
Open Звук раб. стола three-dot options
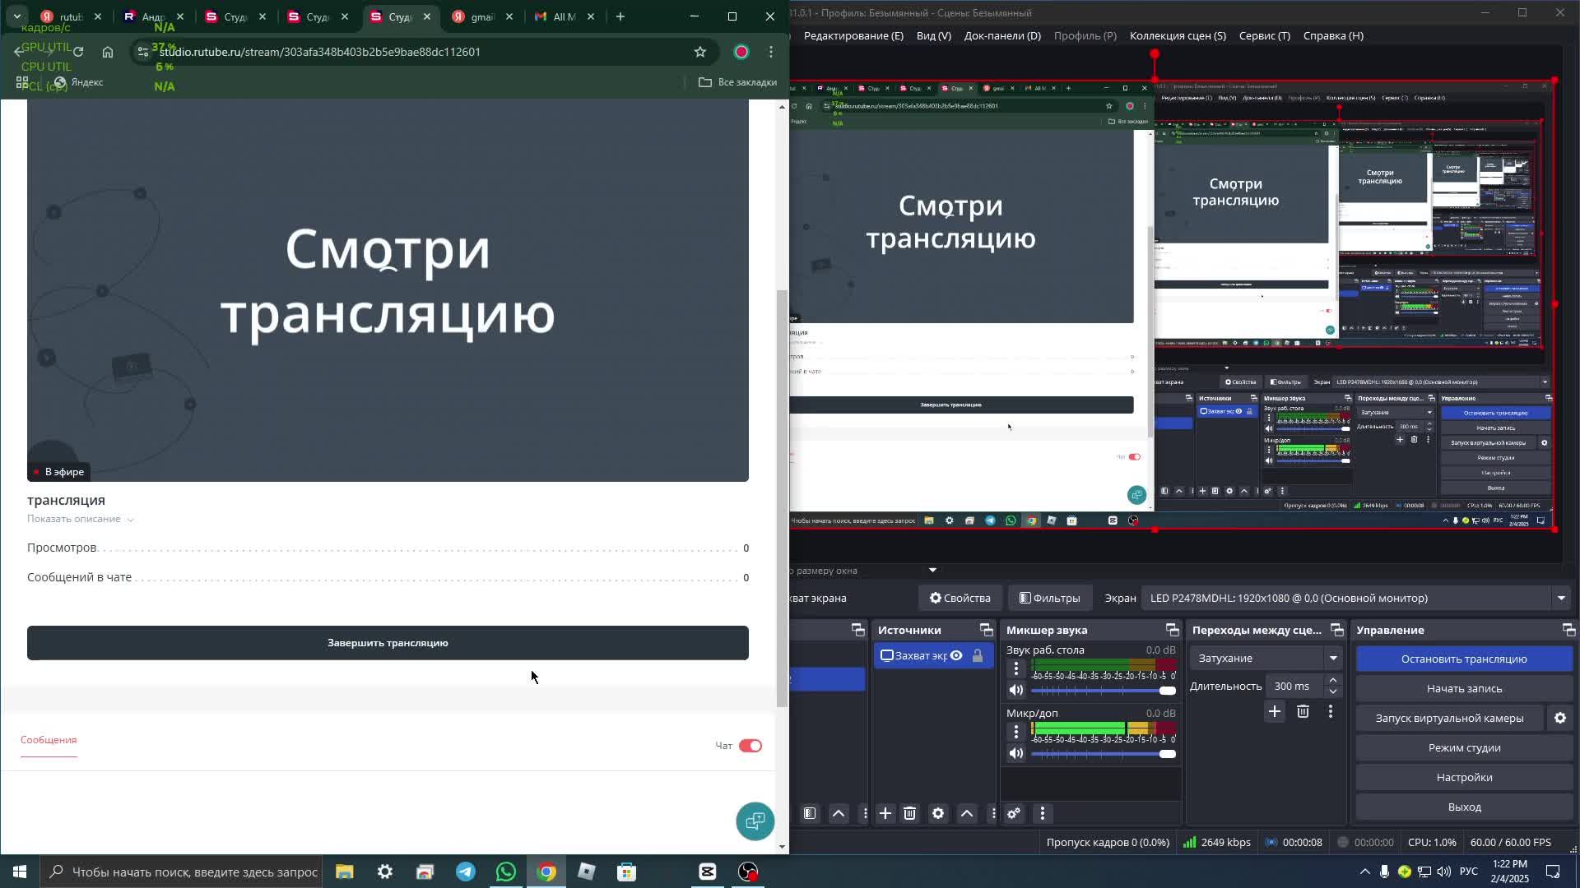tap(1016, 668)
